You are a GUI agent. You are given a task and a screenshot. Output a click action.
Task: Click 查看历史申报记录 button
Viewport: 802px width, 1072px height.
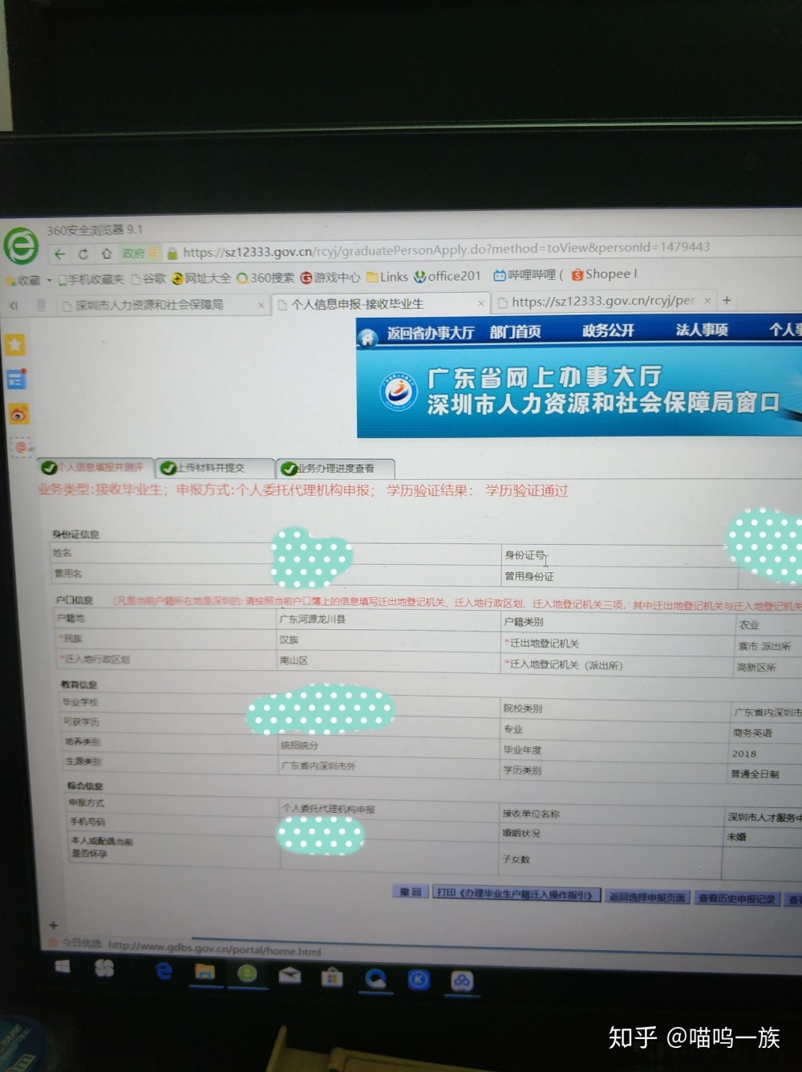click(736, 899)
